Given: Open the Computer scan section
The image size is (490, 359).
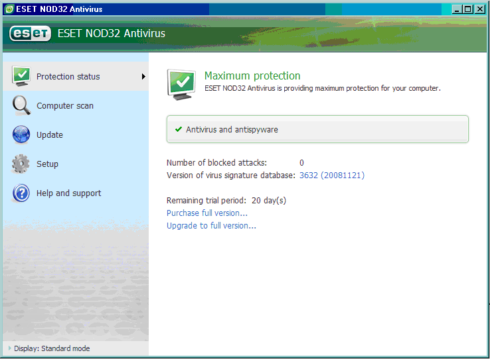Looking at the screenshot, I should (x=76, y=105).
